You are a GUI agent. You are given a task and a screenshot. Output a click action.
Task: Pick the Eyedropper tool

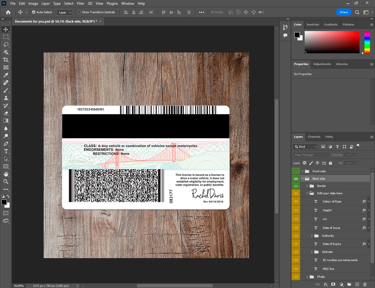pos(6,75)
